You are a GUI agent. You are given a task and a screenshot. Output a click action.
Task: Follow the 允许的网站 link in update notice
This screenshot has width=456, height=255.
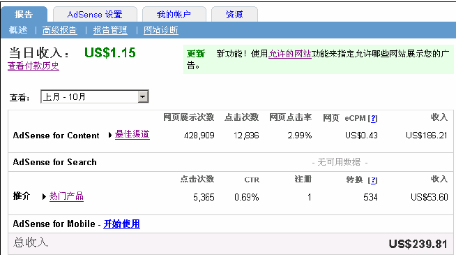click(x=289, y=54)
